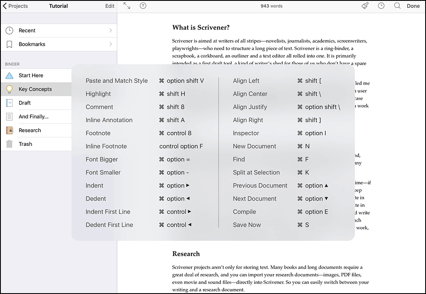Click 'Compile' shortcut label
The width and height of the screenshot is (426, 294).
point(244,212)
